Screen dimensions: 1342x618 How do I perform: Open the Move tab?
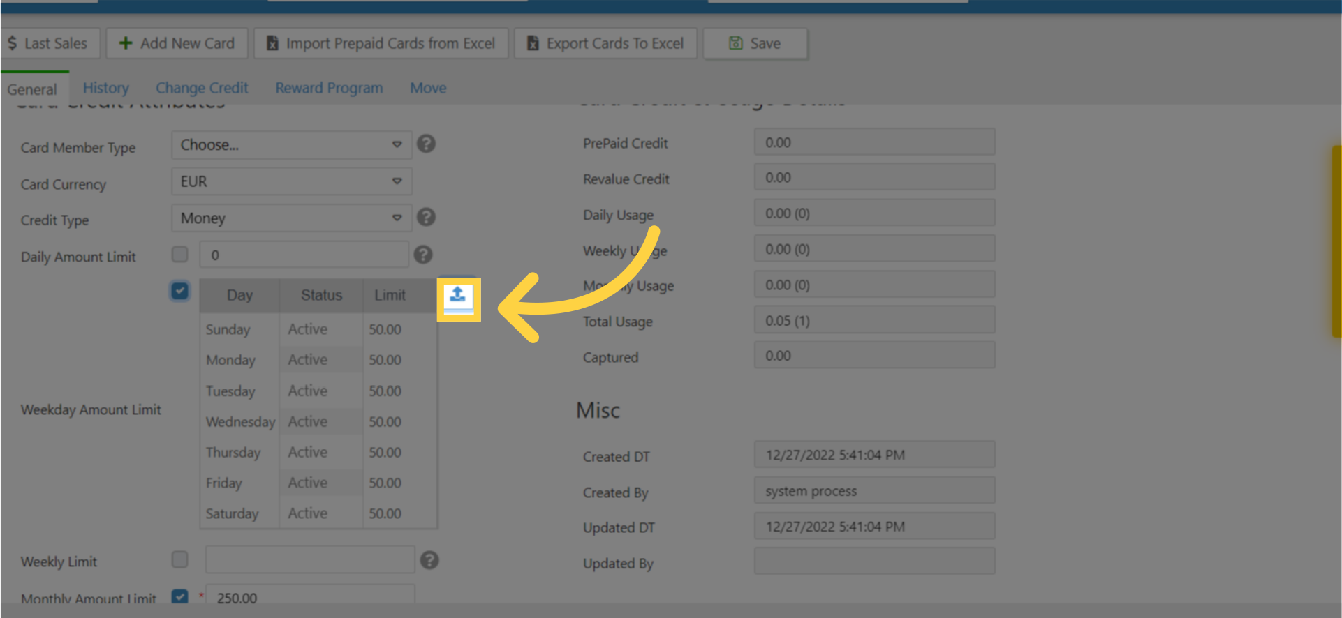[428, 88]
